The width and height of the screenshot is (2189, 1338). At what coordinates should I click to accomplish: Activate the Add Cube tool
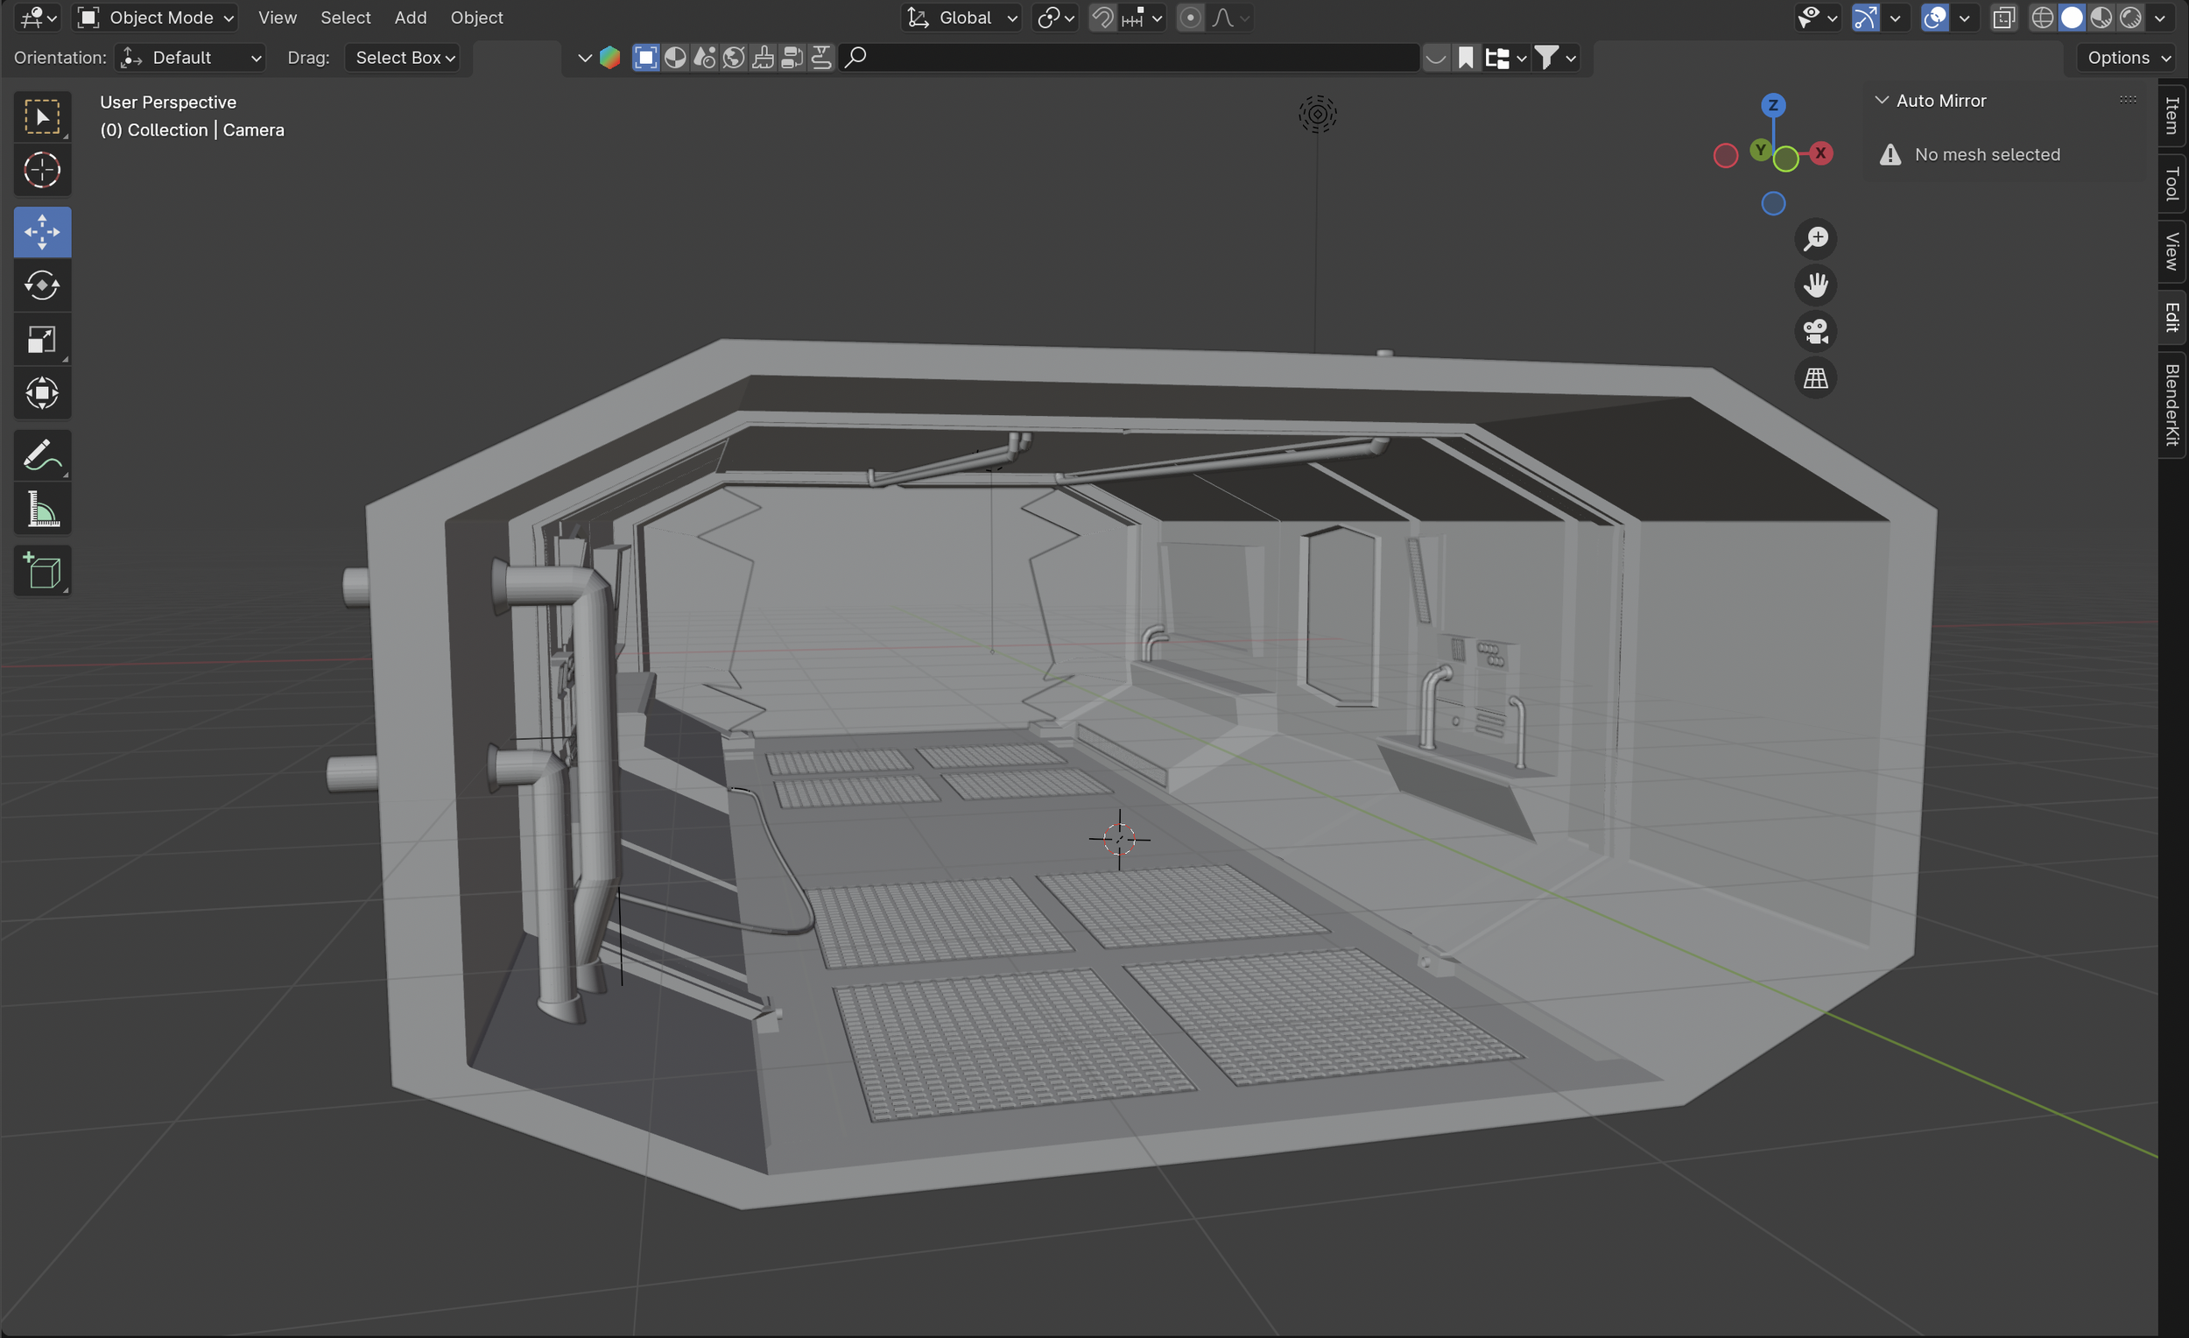coord(42,569)
